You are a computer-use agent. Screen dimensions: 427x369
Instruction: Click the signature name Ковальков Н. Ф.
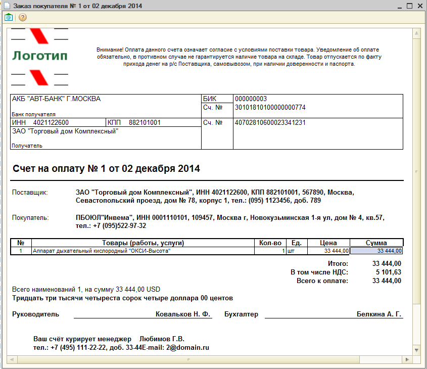tap(183, 314)
